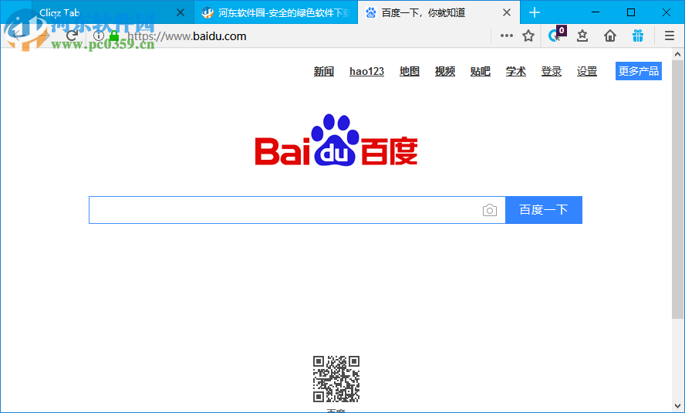Click the scrollbar down arrow
Screen dimensions: 685x413
[677, 407]
